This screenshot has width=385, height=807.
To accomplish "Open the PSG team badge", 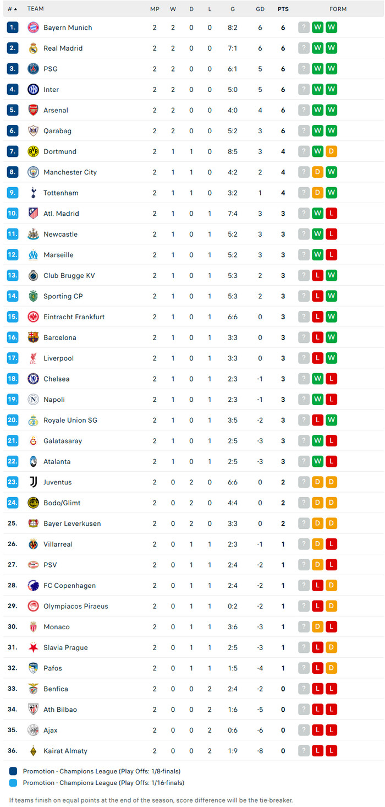I will 33,69.
